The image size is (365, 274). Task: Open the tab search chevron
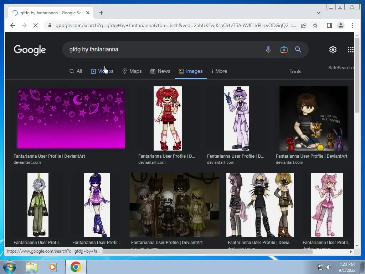(x=319, y=13)
